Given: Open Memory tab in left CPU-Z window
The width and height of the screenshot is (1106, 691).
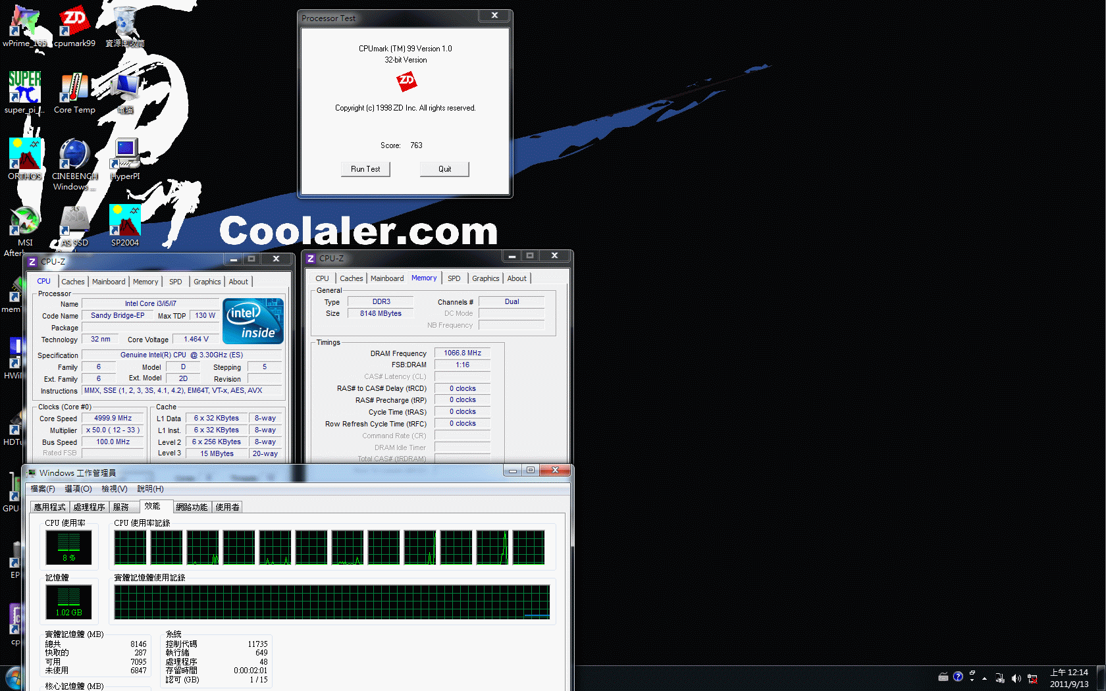Looking at the screenshot, I should pyautogui.click(x=145, y=282).
